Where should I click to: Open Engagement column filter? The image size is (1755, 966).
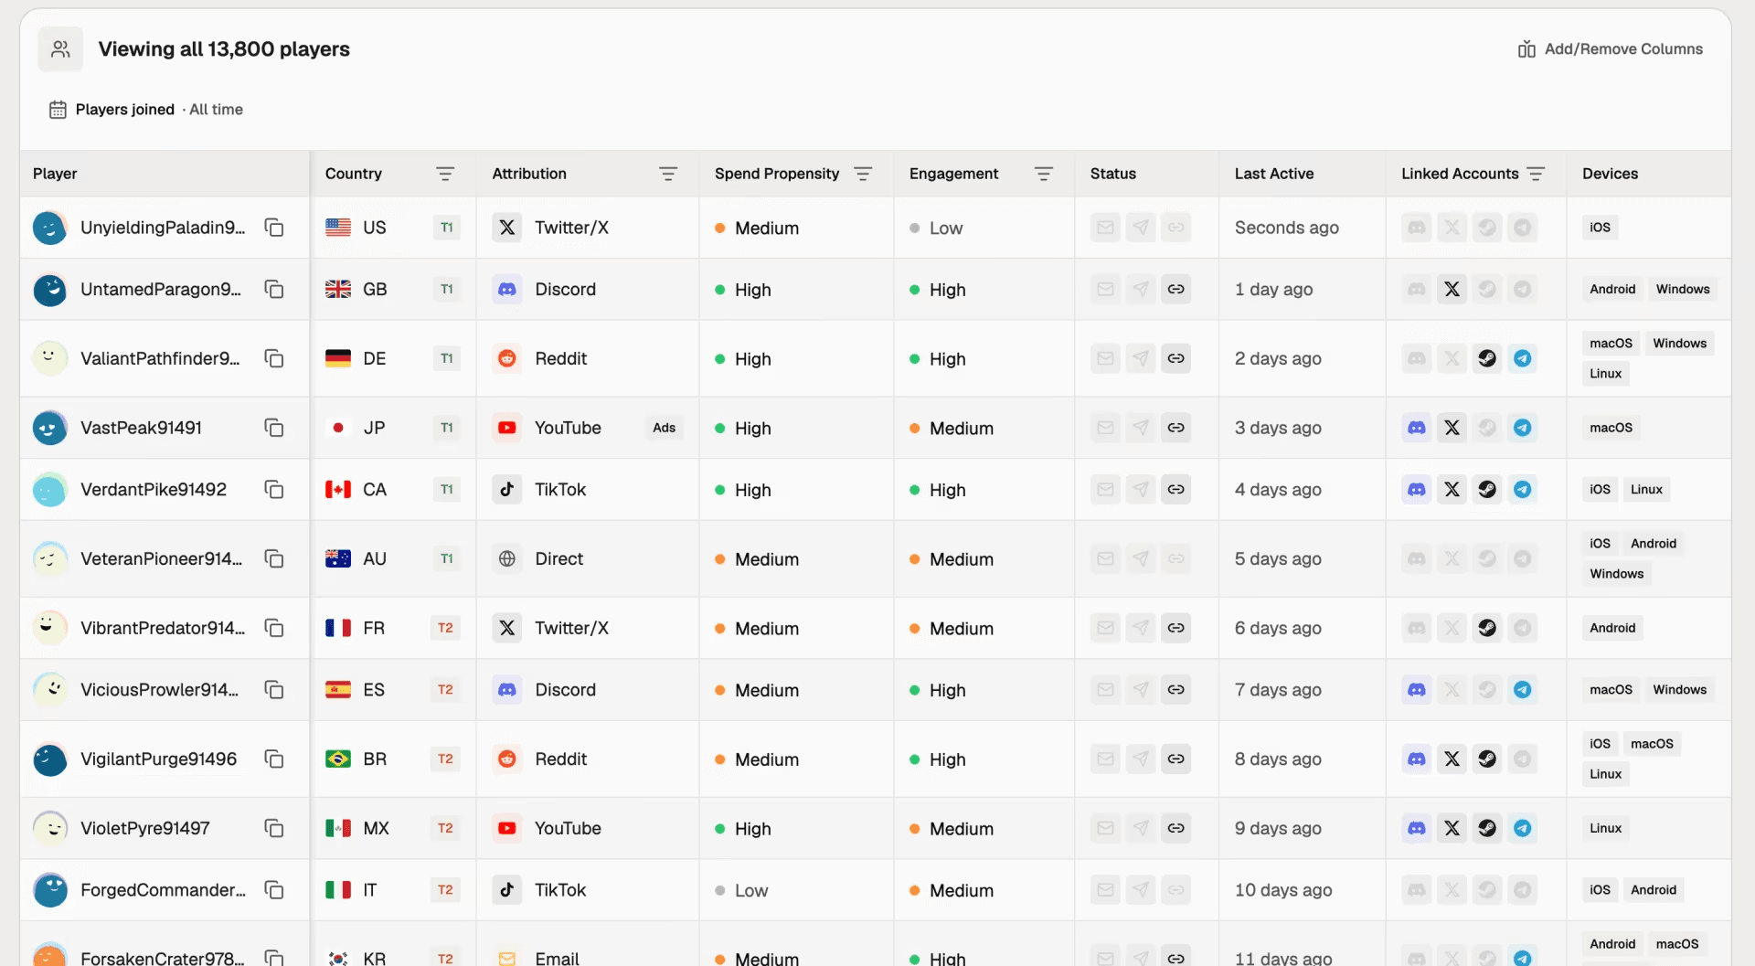(1044, 174)
